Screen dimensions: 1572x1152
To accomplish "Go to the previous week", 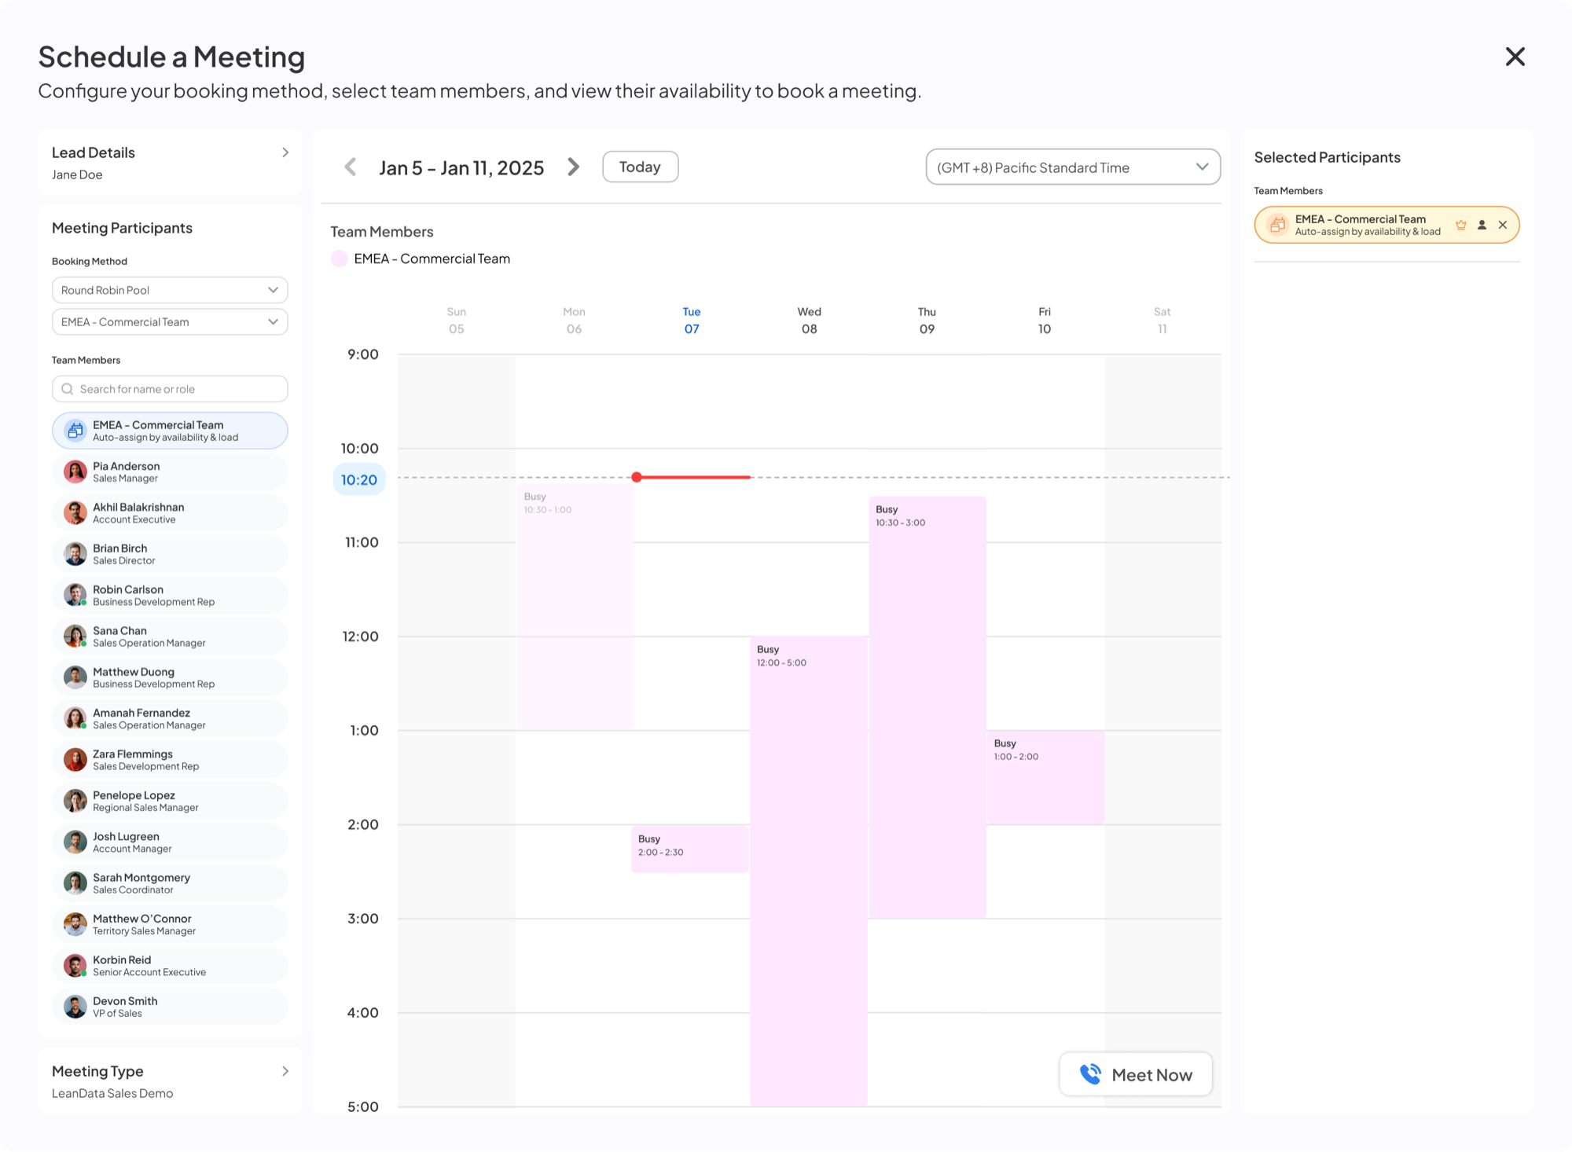I will (351, 167).
